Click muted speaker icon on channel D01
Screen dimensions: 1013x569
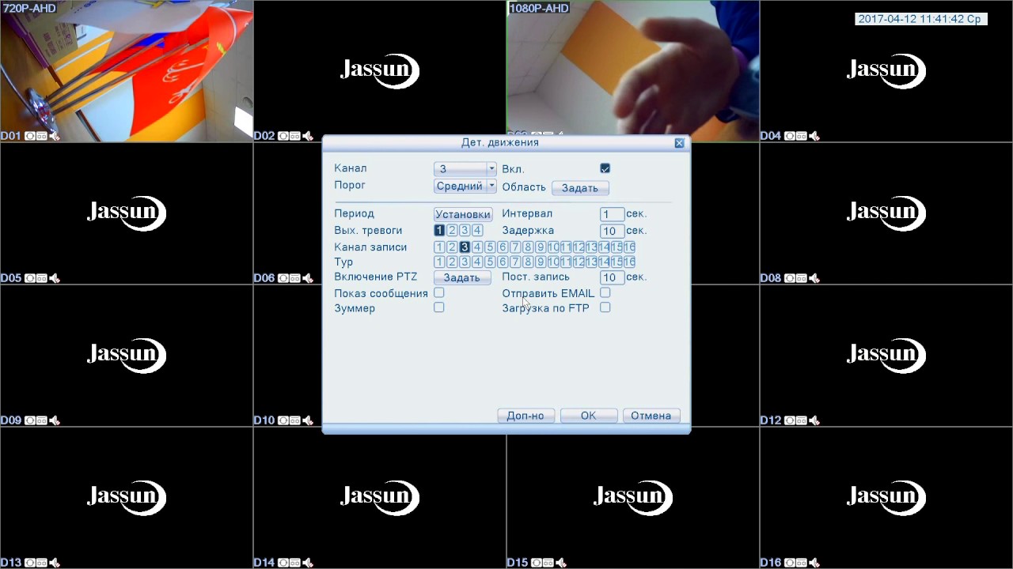click(55, 136)
